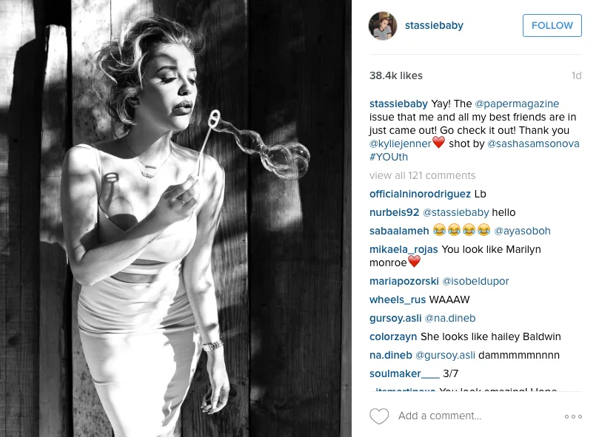Image resolution: width=599 pixels, height=437 pixels.
Task: Open the @sashasamsonova photographer mention
Action: coord(533,143)
